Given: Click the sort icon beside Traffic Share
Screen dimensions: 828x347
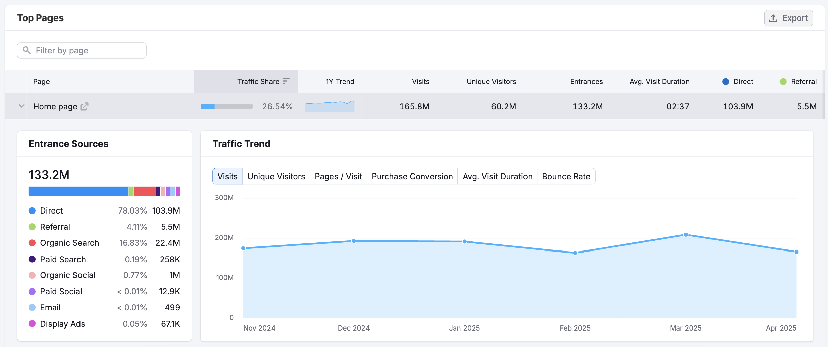Looking at the screenshot, I should point(286,81).
